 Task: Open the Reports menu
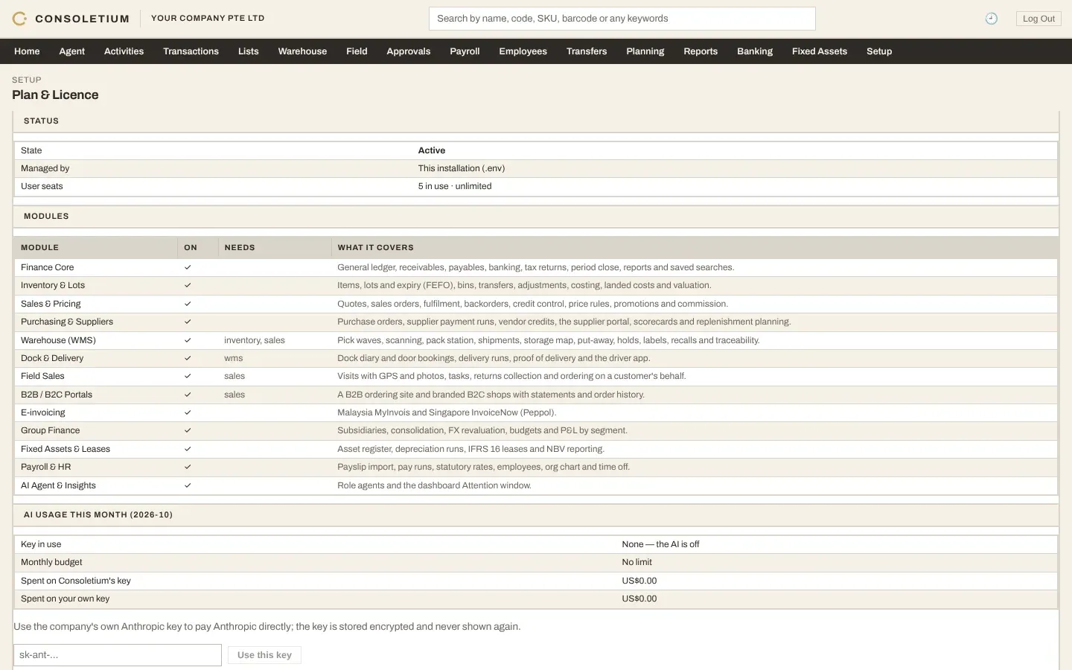tap(701, 51)
